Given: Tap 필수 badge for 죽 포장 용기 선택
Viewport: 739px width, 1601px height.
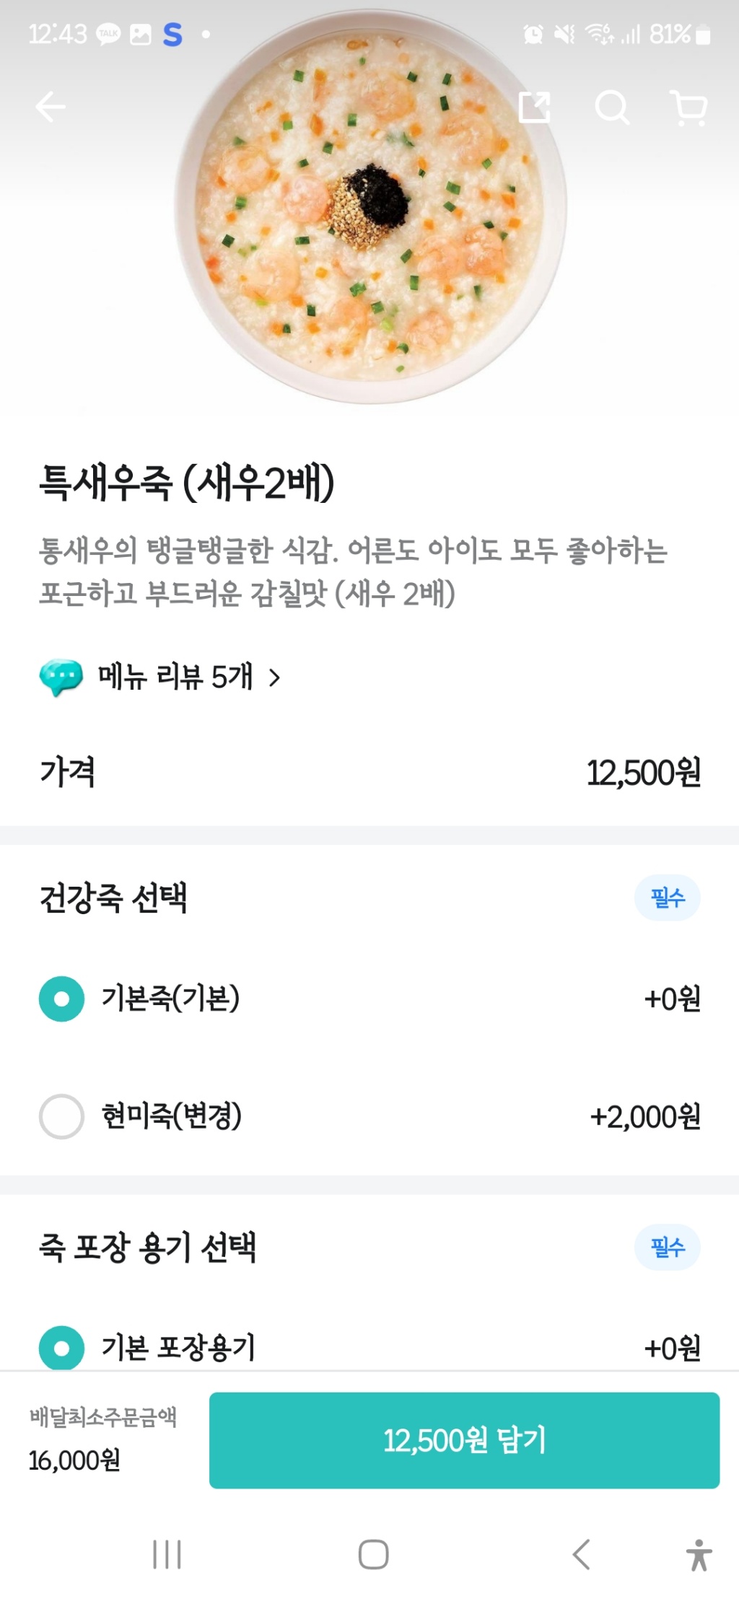Looking at the screenshot, I should coord(667,1247).
